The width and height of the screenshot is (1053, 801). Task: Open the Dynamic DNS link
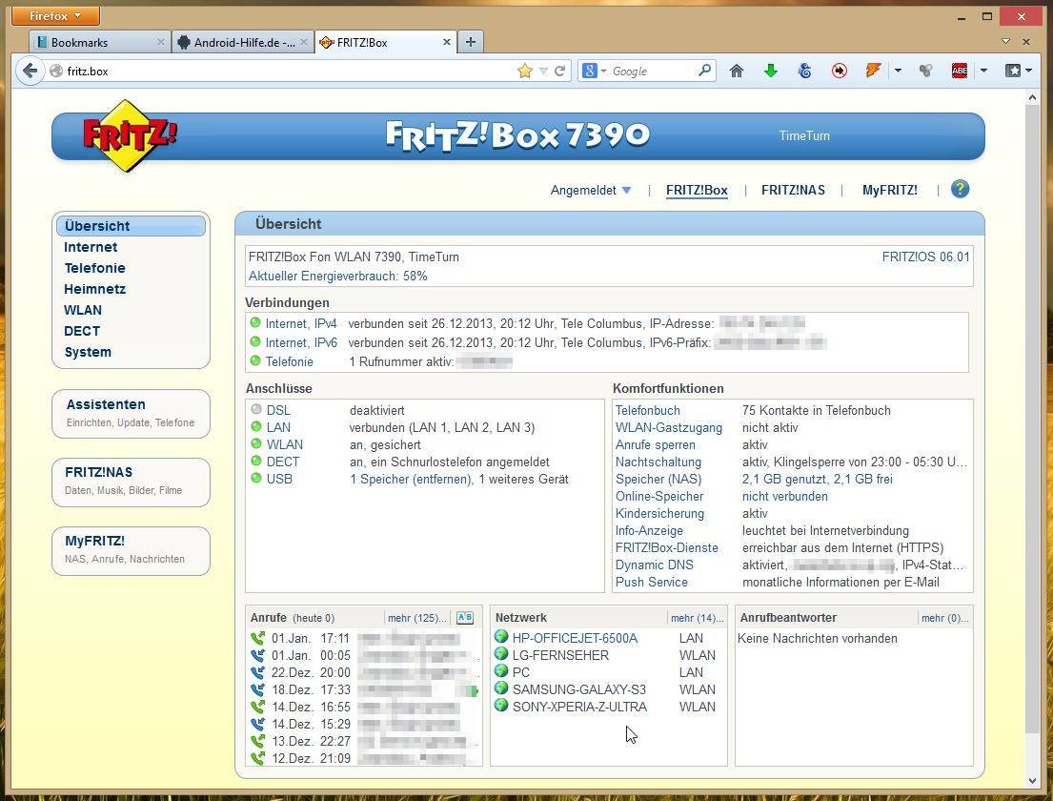click(x=654, y=565)
